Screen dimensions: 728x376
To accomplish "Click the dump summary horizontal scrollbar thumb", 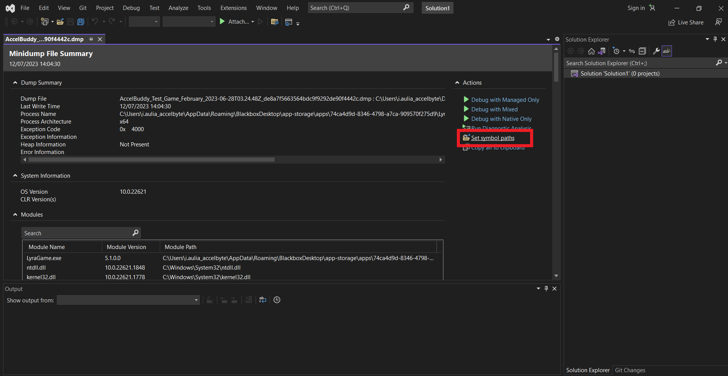I will click(x=151, y=160).
